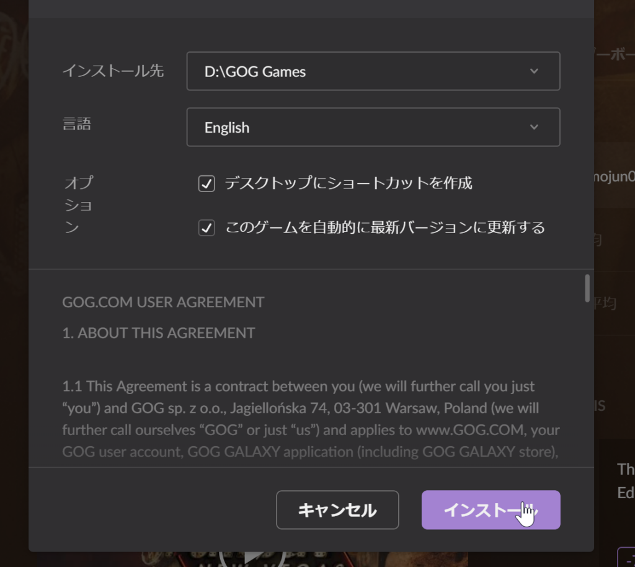The width and height of the screenshot is (635, 567).
Task: Click the play icon on the background video
Action: coord(254,556)
